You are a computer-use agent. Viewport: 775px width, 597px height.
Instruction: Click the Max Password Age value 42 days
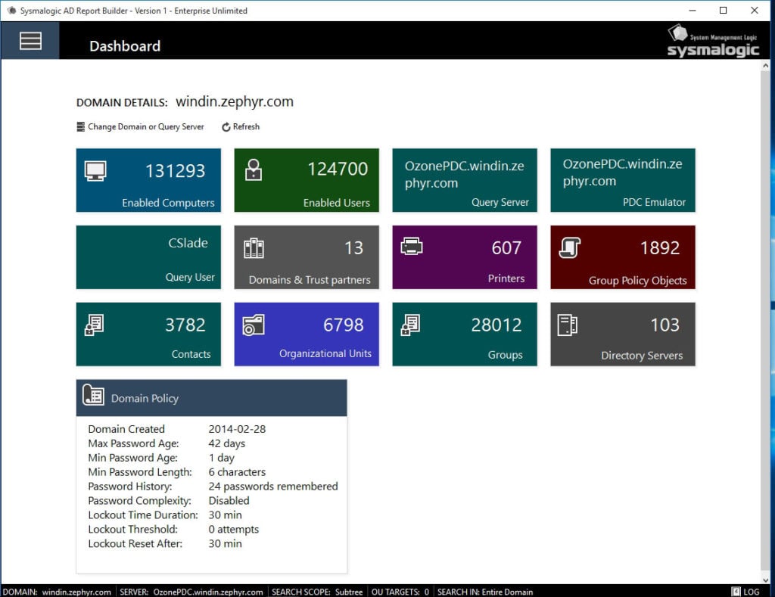pyautogui.click(x=227, y=443)
